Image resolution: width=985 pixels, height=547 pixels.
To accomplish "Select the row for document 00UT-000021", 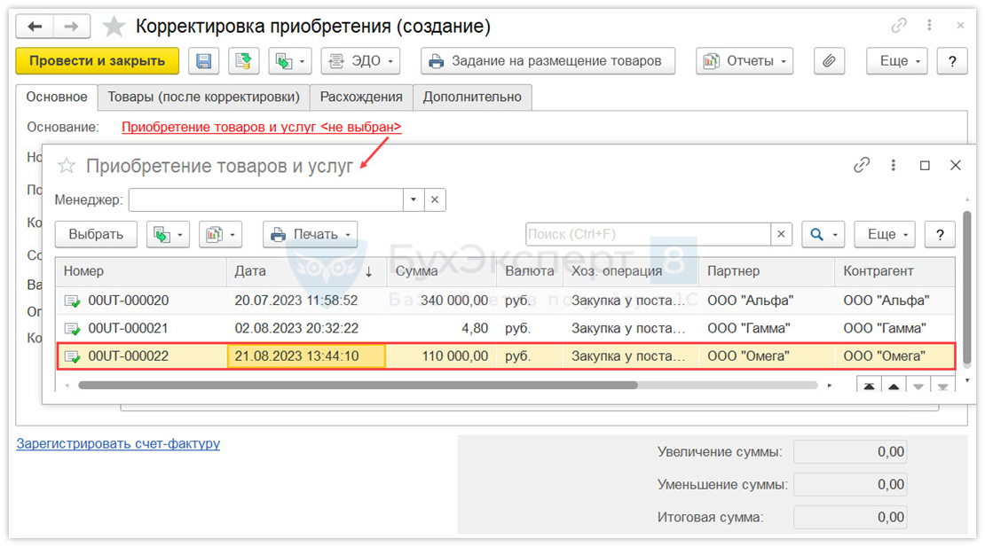I will [128, 328].
